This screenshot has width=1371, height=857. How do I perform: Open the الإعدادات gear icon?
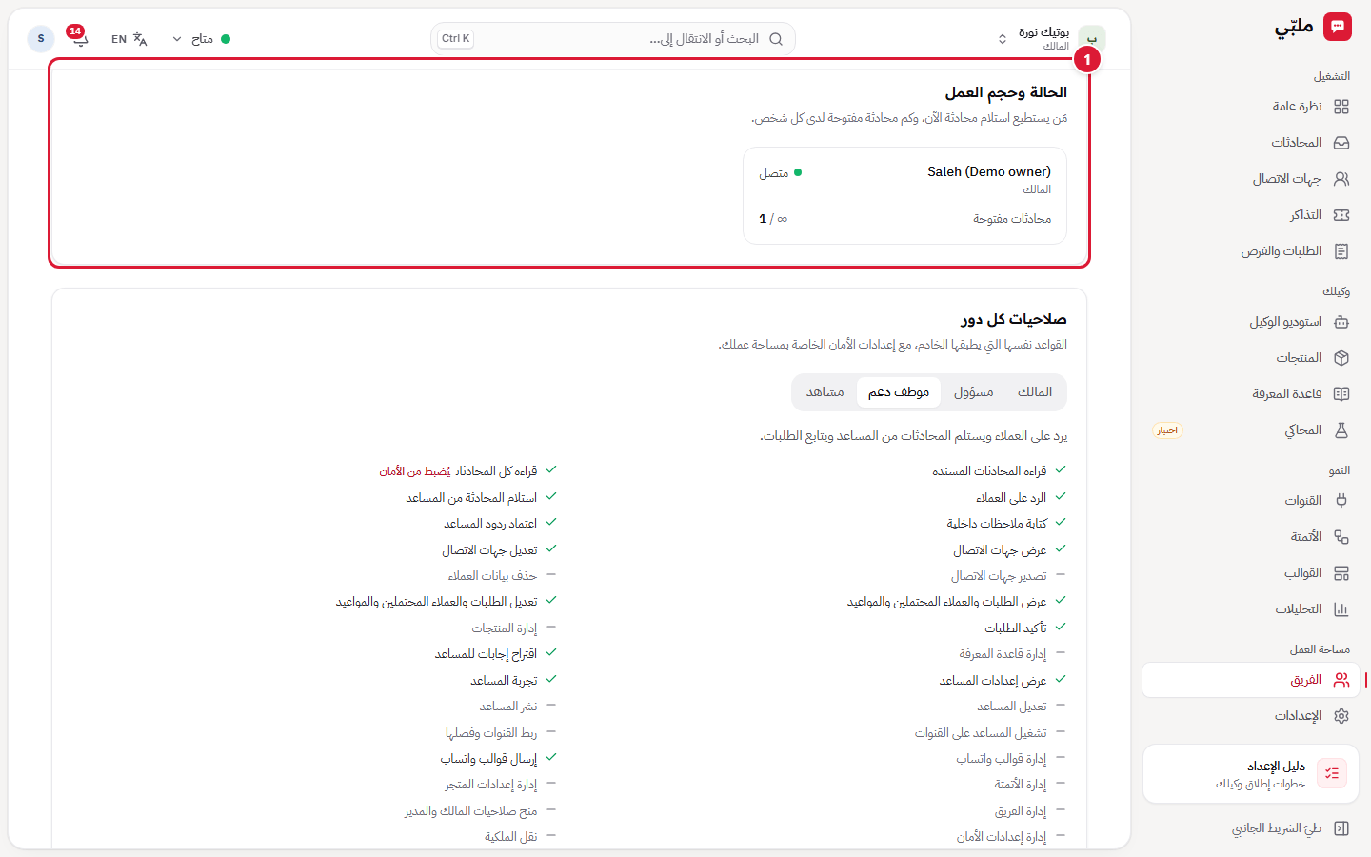pos(1341,716)
